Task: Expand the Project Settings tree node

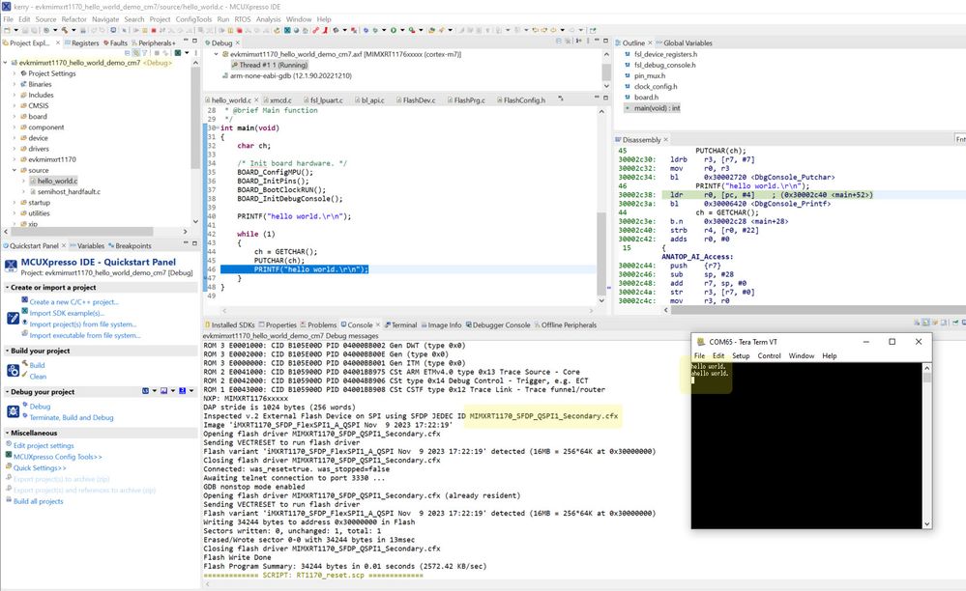Action: [14, 73]
